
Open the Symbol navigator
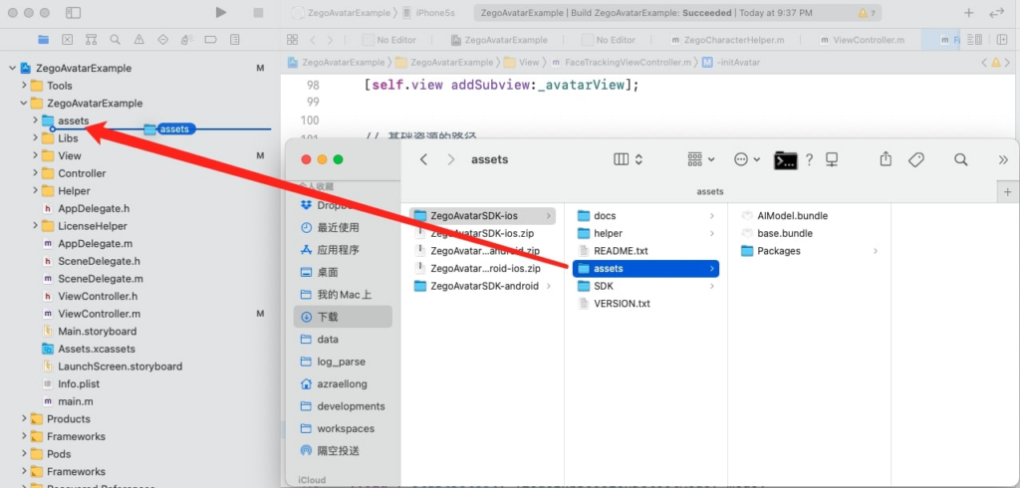pos(91,40)
